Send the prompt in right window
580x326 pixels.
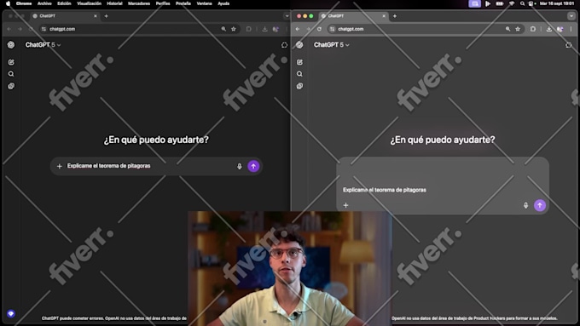pyautogui.click(x=540, y=205)
